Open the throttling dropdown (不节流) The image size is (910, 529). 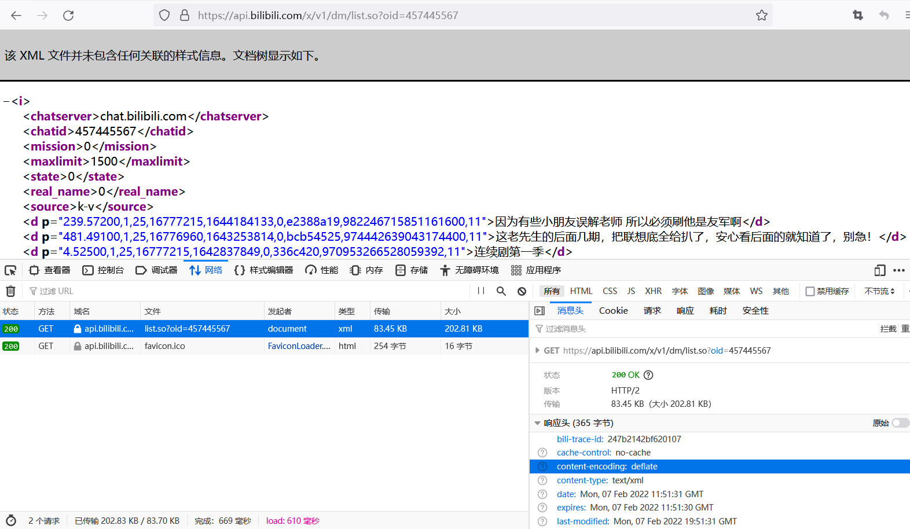[x=879, y=291]
